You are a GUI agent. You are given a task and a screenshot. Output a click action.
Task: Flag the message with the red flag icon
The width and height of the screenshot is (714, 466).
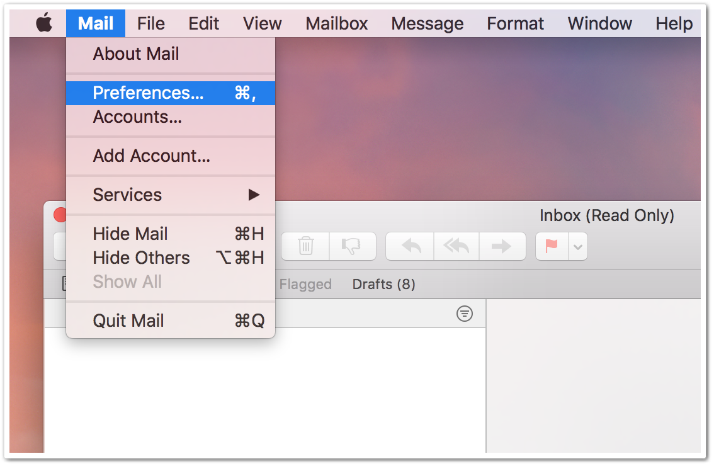[552, 246]
